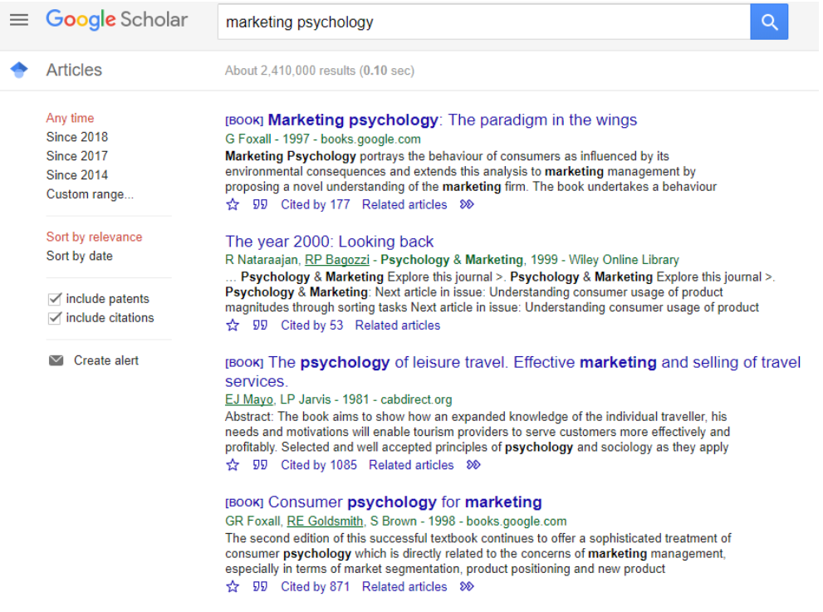Open RP Bagozzi author profile link
Screen dimensions: 823x612
337,260
